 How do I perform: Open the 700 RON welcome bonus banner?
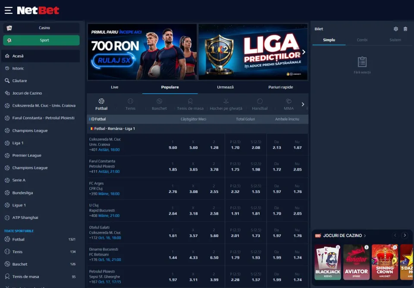(x=142, y=52)
